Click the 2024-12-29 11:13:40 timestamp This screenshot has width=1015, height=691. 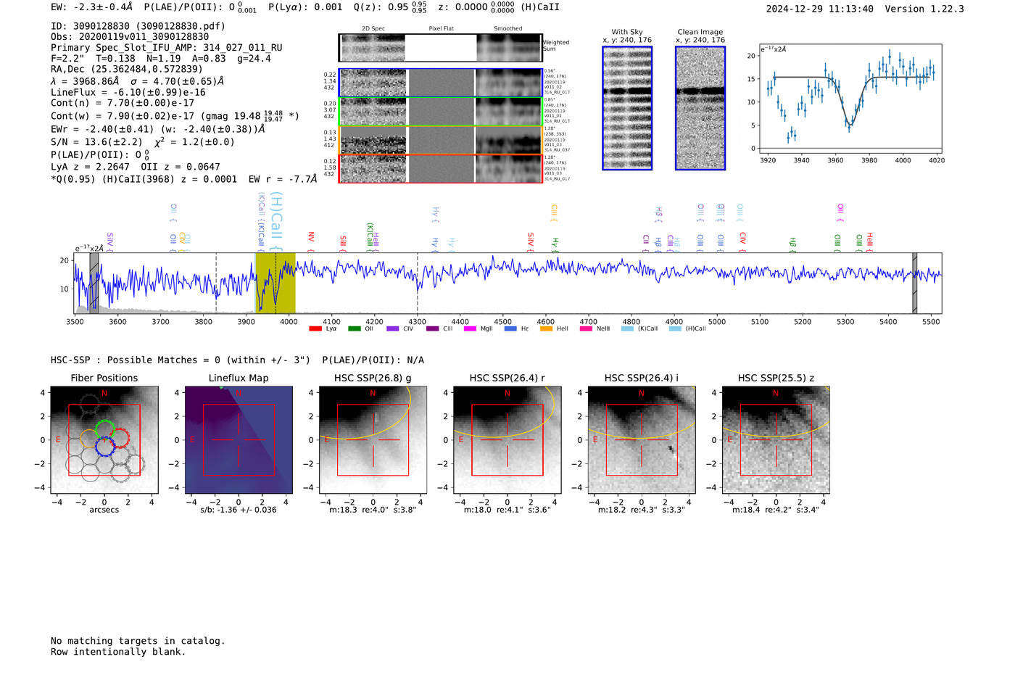(820, 9)
